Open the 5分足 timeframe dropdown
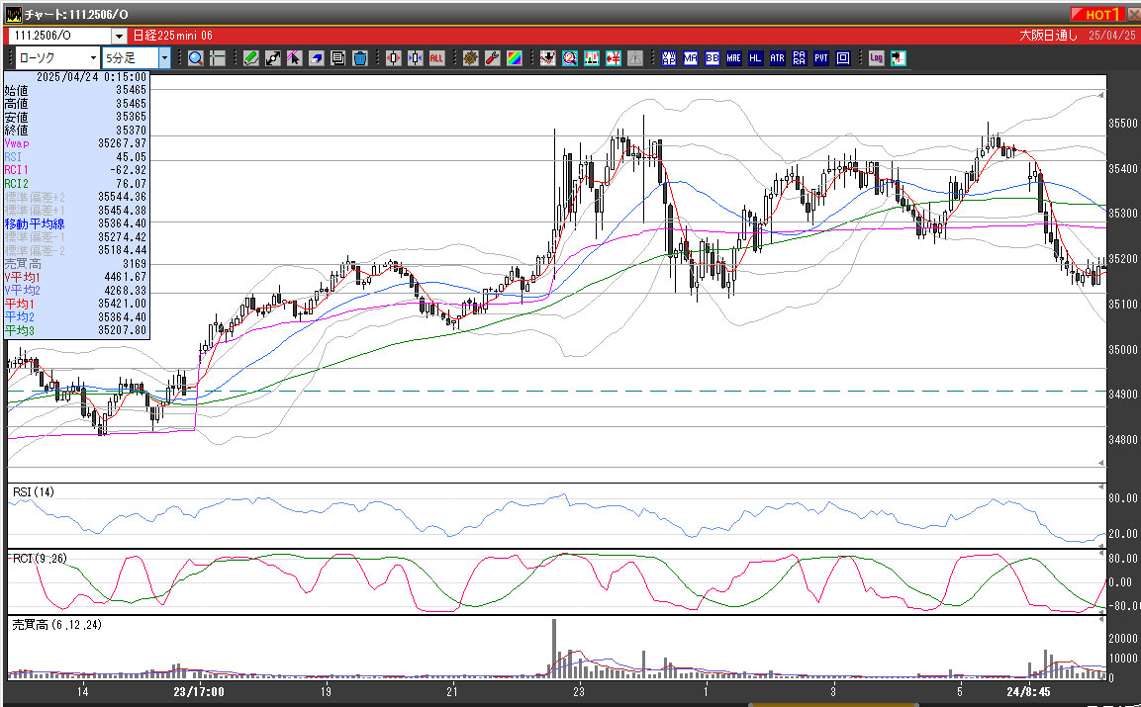This screenshot has width=1141, height=707. coord(137,58)
